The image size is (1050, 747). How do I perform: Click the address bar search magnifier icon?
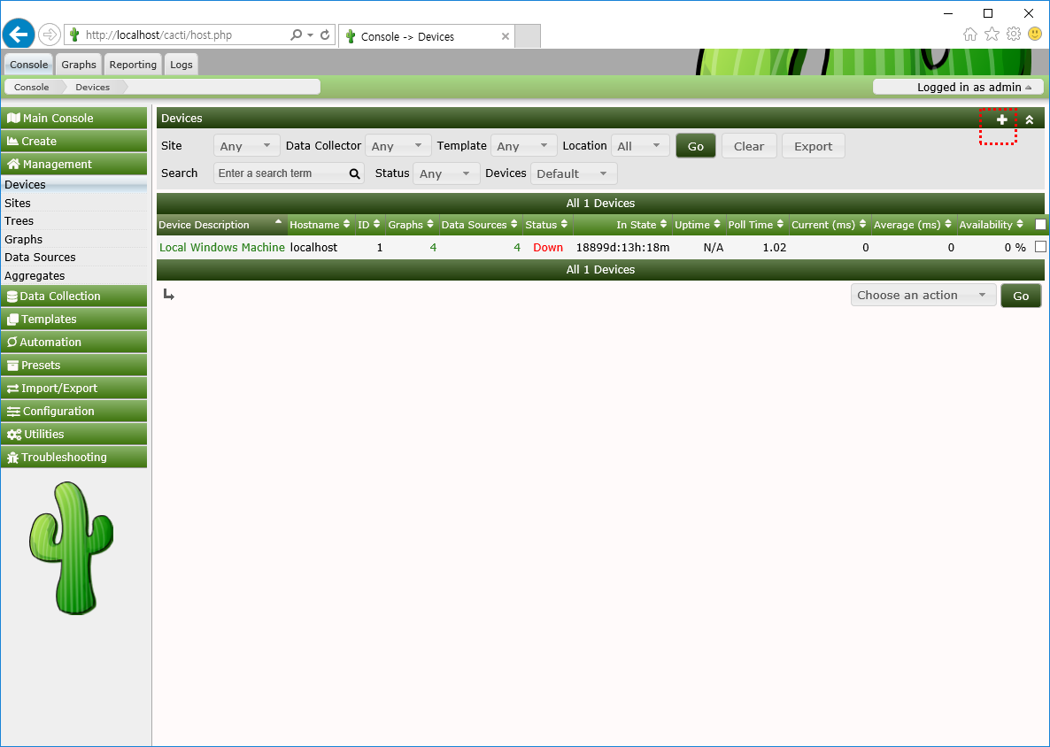pos(296,35)
